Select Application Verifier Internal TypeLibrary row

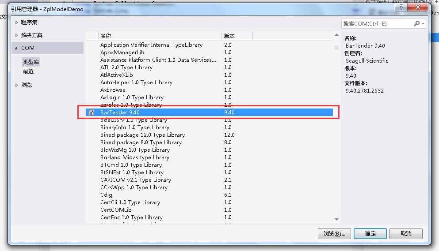tap(209, 45)
